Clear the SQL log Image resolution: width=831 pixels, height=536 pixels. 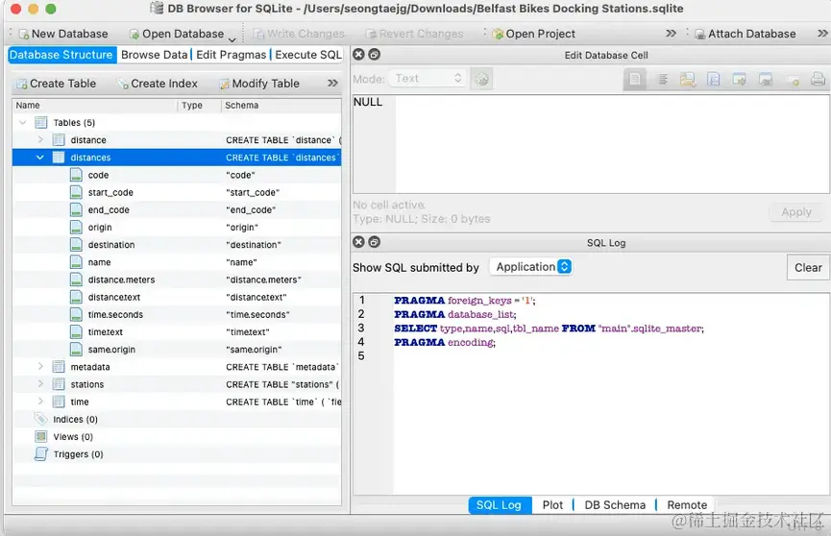[x=808, y=268]
